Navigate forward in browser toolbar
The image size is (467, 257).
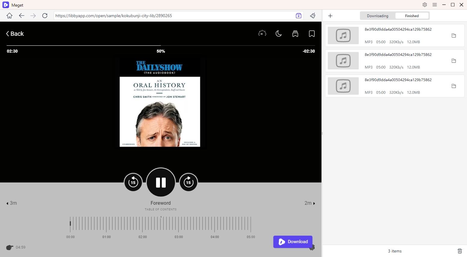pos(33,16)
